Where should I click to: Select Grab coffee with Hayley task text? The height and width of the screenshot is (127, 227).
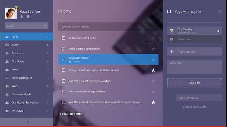(82, 38)
